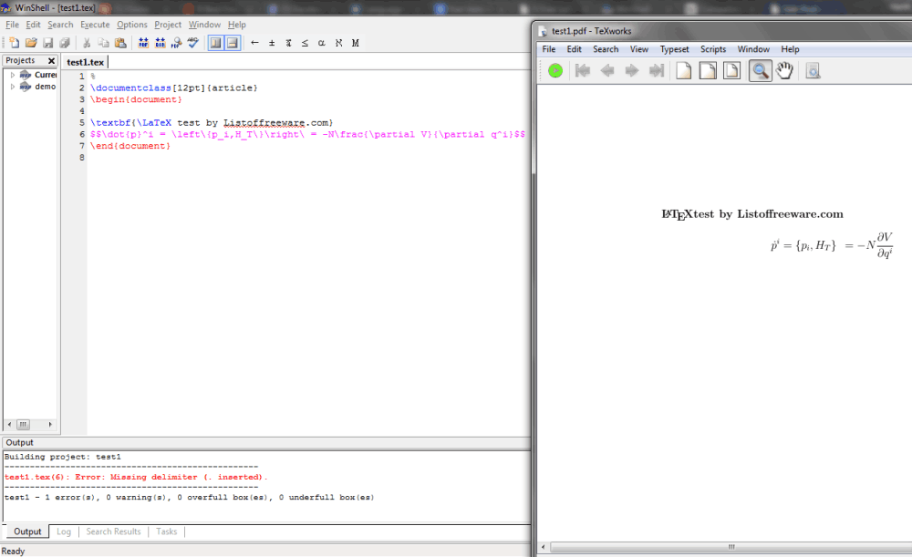Viewport: 912px width, 557px height.
Task: Open the arrow symbols toolbar icon
Action: (x=254, y=43)
